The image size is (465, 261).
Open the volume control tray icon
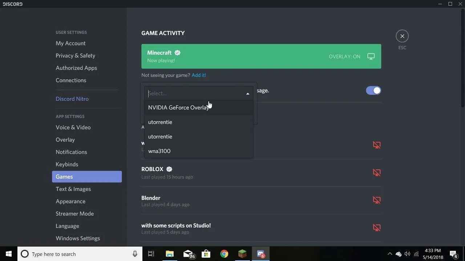[x=407, y=254]
